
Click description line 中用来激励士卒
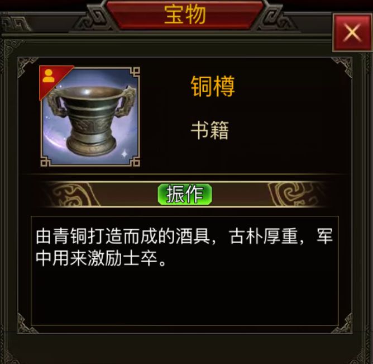(x=102, y=259)
